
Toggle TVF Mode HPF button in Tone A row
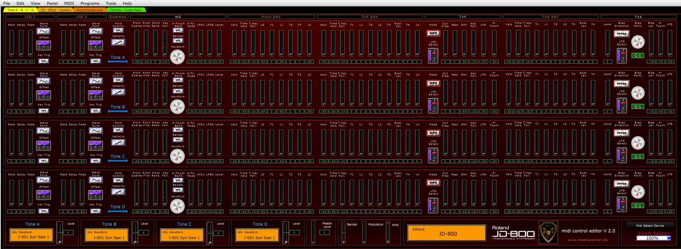pos(433,33)
